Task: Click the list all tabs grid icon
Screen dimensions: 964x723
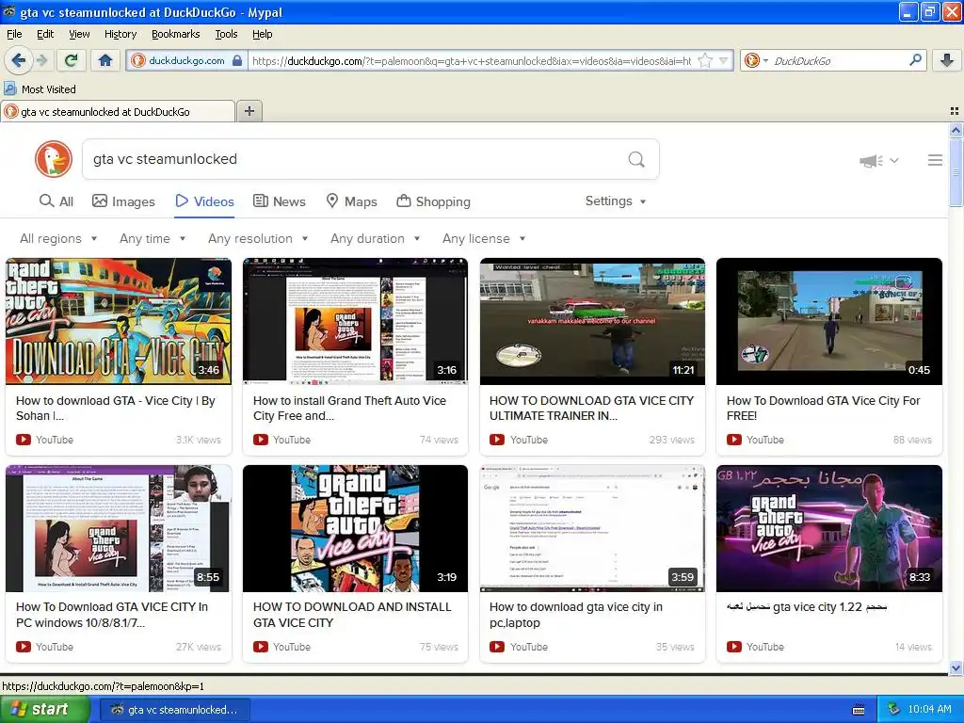Action: (x=955, y=111)
